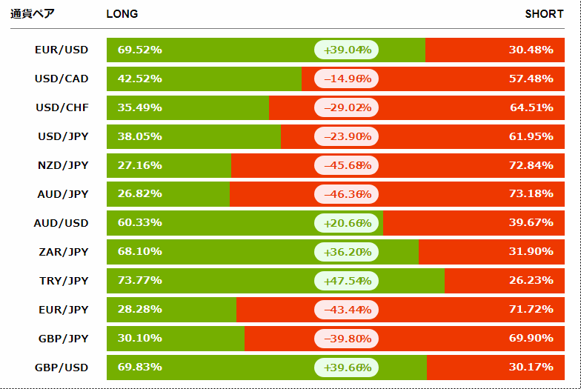Click the LONG column header
Screen dimensions: 581x389
click(x=122, y=14)
